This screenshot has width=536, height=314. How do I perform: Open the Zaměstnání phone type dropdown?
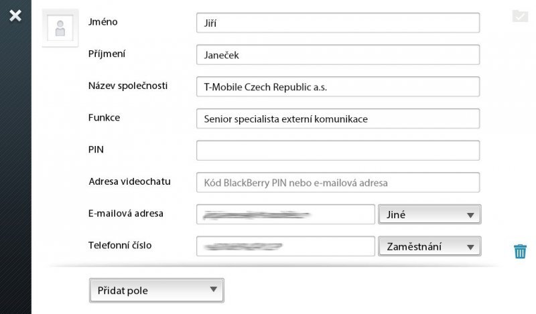[429, 246]
